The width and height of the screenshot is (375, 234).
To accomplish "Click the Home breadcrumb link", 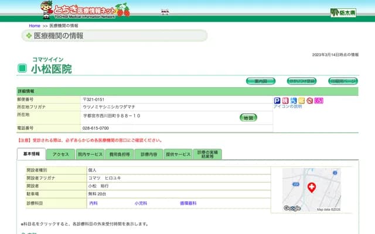I will (x=35, y=26).
